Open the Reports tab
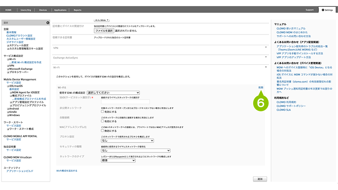The image size is (338, 190). click(x=78, y=10)
